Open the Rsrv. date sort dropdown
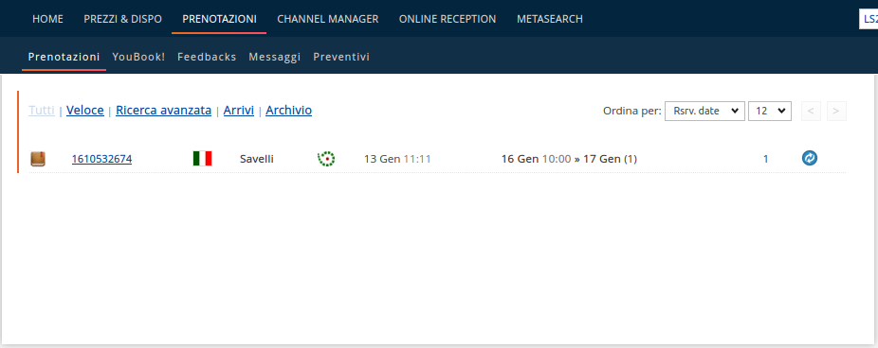 [704, 111]
